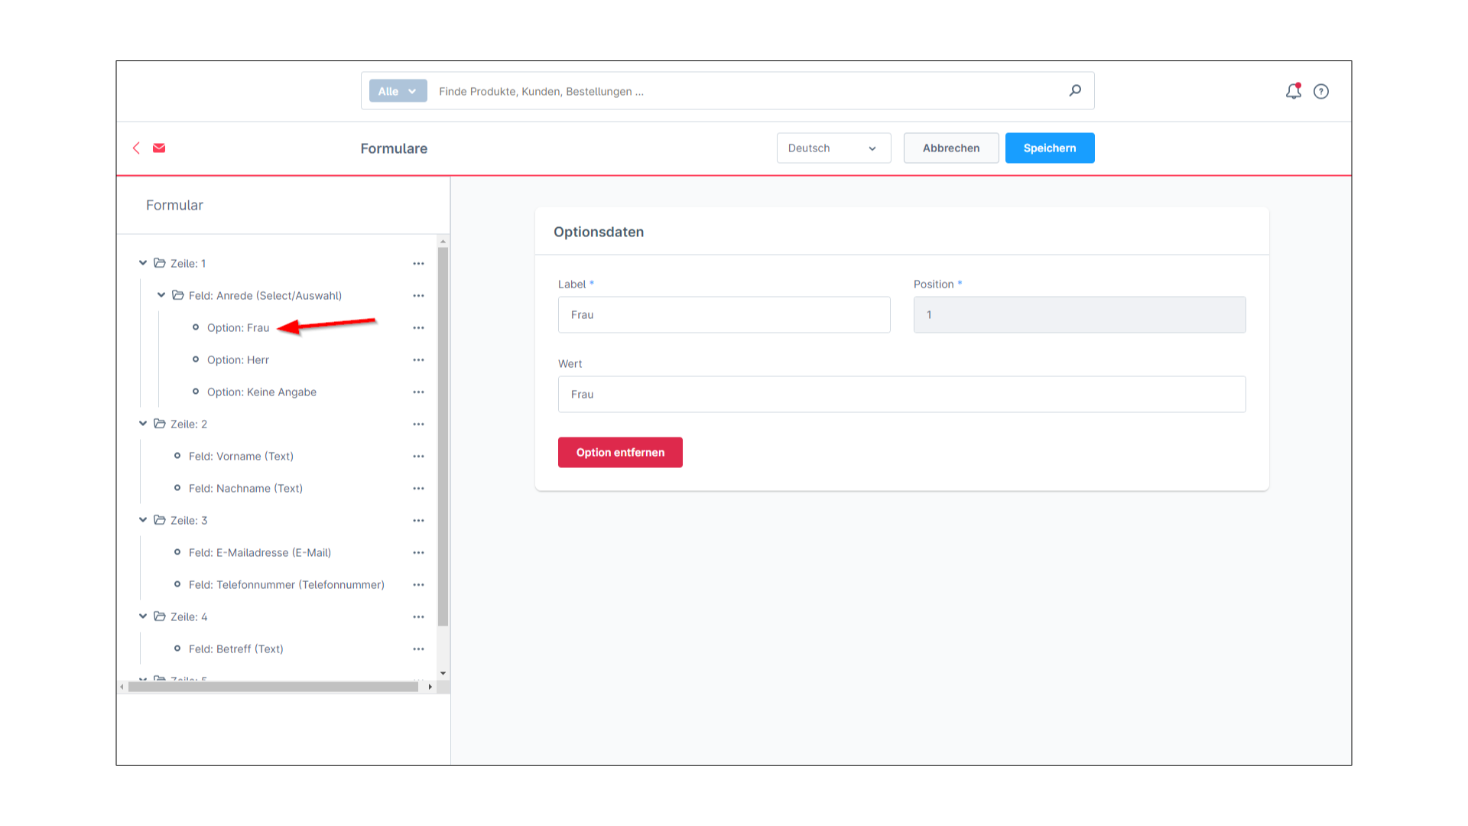Collapse the Zeile: 4 tree node

pyautogui.click(x=143, y=616)
